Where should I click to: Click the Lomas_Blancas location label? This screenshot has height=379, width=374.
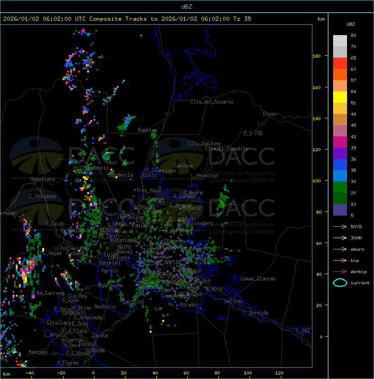click(x=258, y=279)
